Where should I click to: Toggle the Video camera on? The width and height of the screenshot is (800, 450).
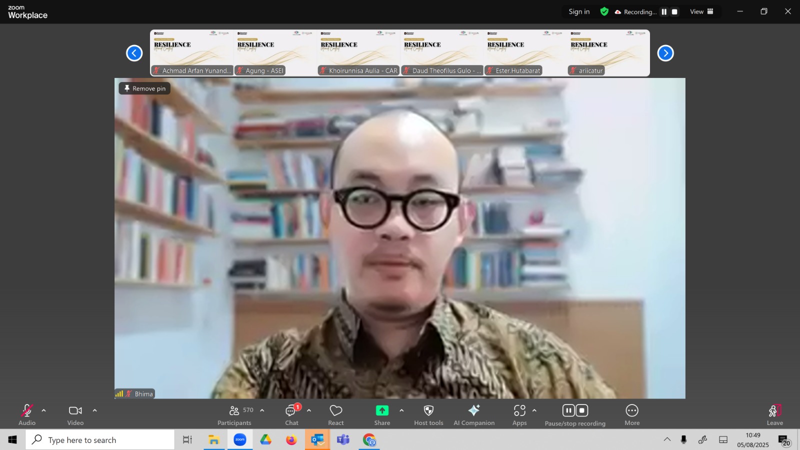pyautogui.click(x=75, y=415)
